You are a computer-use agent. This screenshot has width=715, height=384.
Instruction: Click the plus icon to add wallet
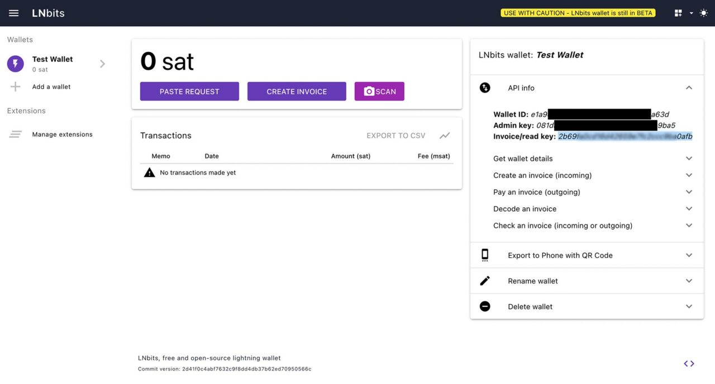pos(16,87)
